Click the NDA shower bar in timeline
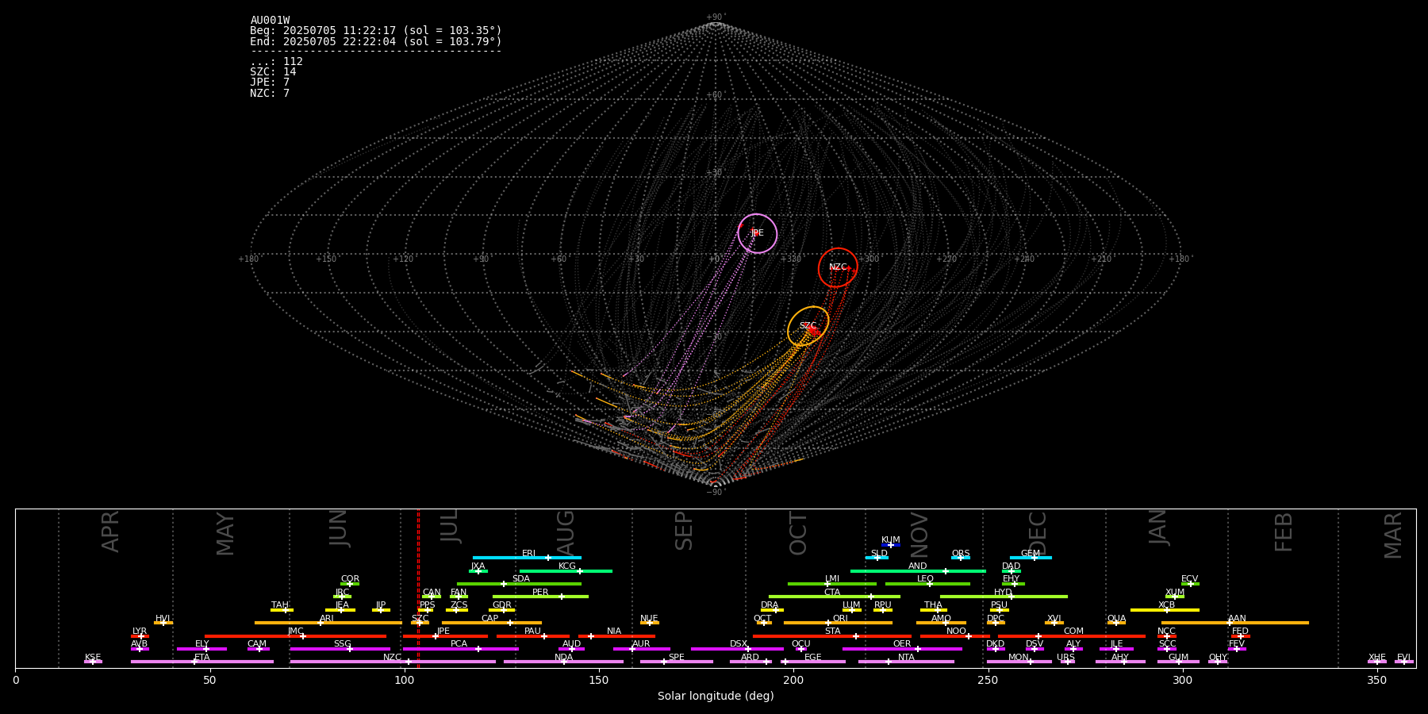 pyautogui.click(x=564, y=662)
